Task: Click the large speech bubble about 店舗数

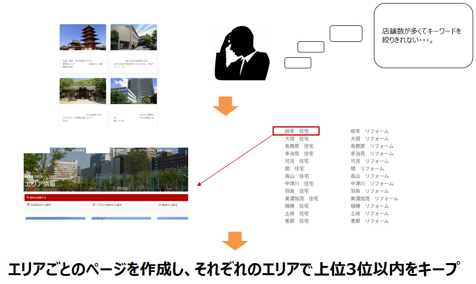Action: pos(423,36)
